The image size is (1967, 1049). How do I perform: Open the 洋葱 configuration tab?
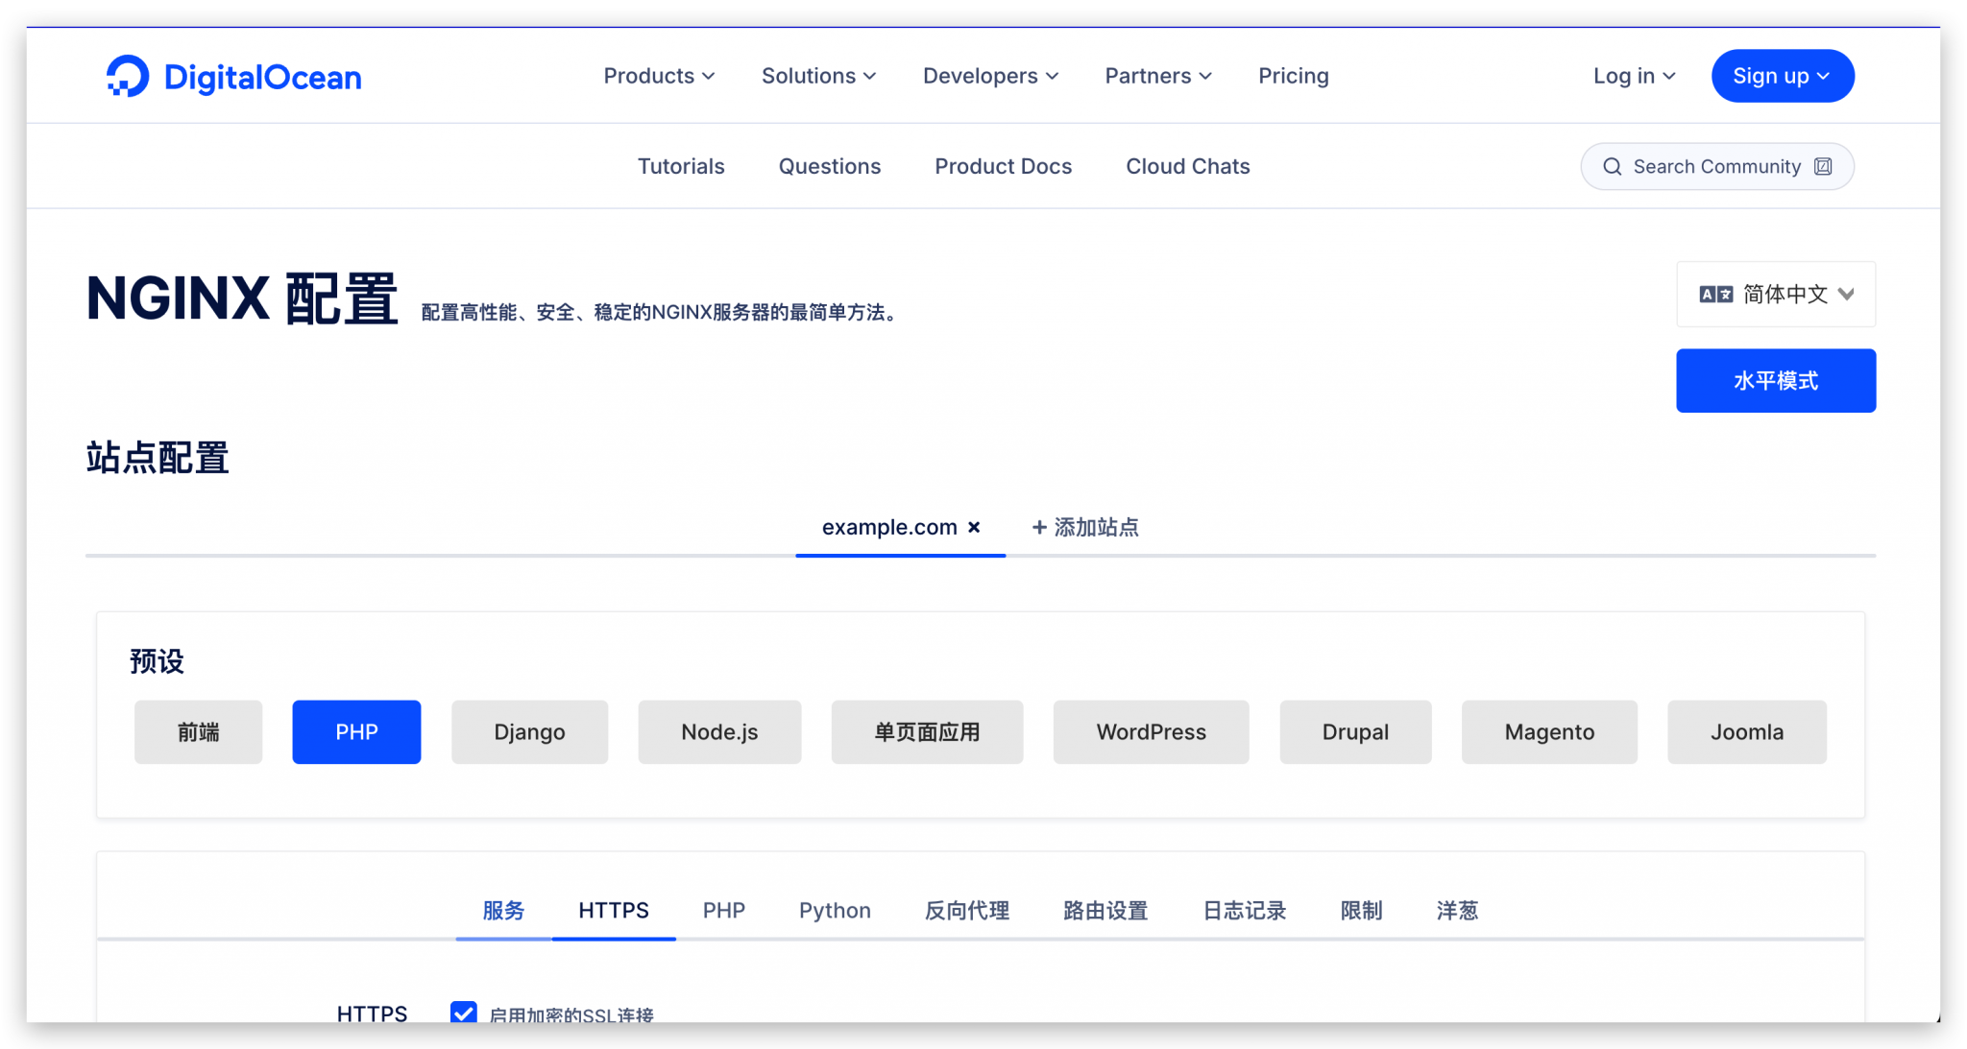tap(1456, 911)
